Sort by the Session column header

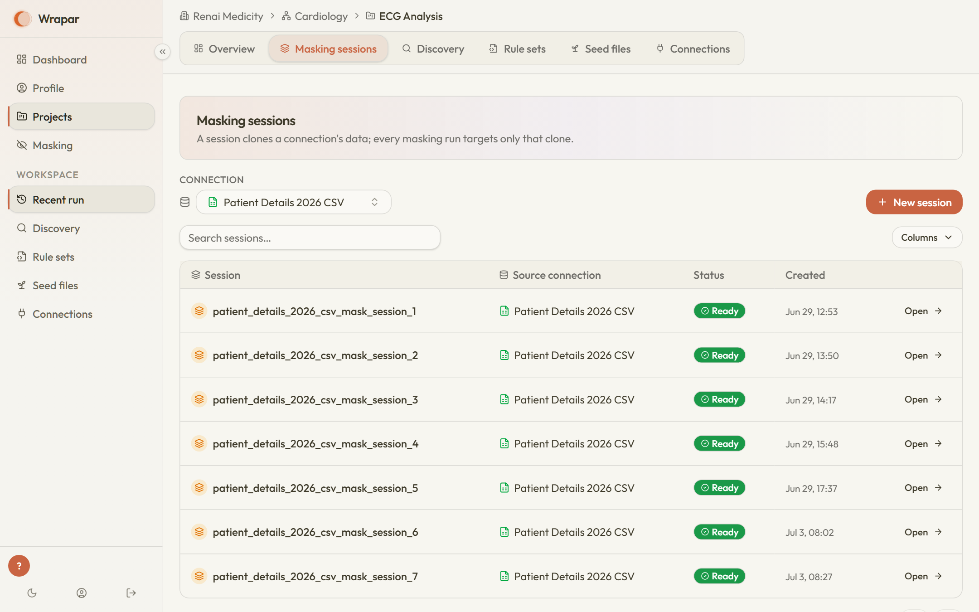(216, 275)
